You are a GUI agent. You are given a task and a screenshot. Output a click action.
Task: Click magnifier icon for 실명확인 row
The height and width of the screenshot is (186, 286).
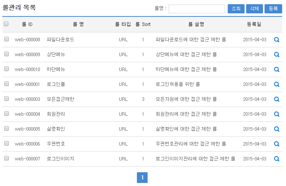(276, 129)
